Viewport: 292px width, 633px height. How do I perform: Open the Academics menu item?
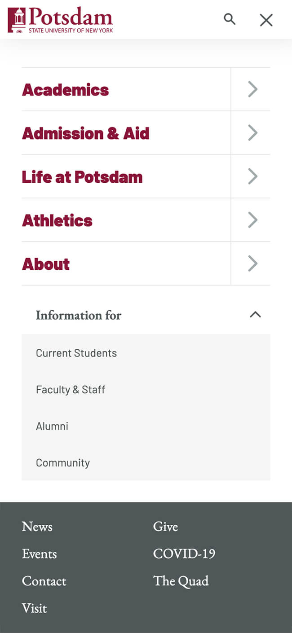pos(66,90)
